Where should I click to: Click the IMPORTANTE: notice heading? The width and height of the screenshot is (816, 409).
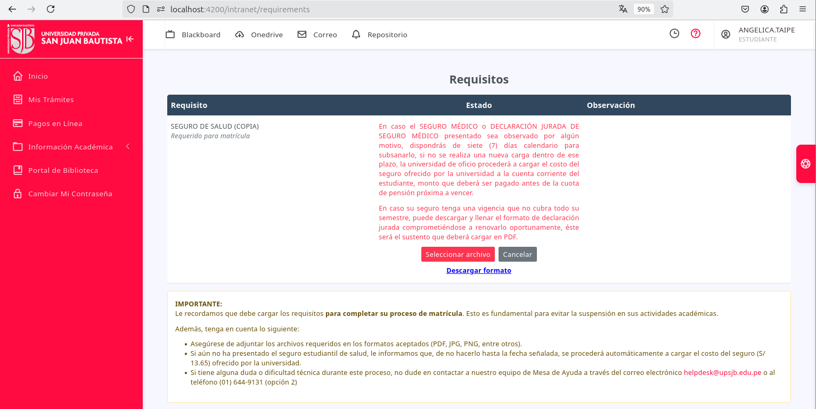(x=199, y=304)
